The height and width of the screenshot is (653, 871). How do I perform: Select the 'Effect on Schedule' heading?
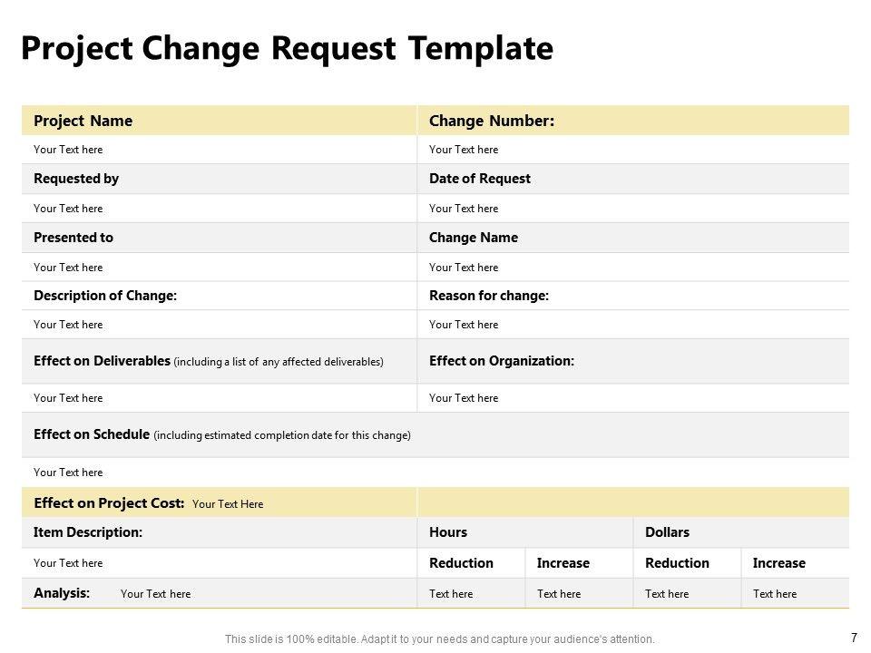pyautogui.click(x=92, y=434)
